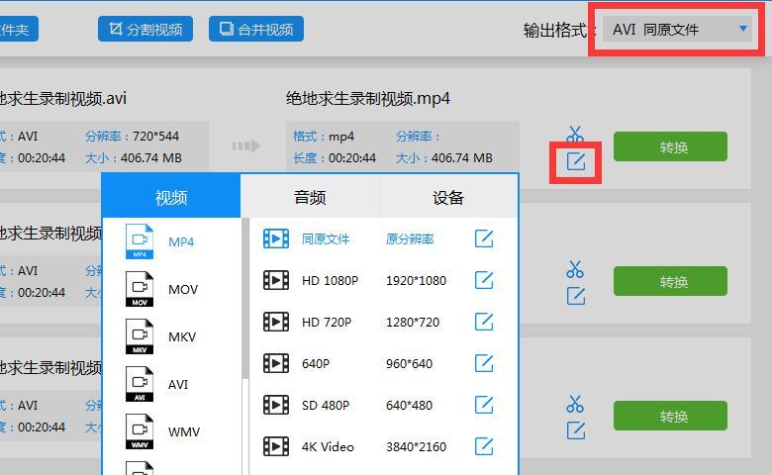Switch to the 视频 tab

pyautogui.click(x=171, y=196)
